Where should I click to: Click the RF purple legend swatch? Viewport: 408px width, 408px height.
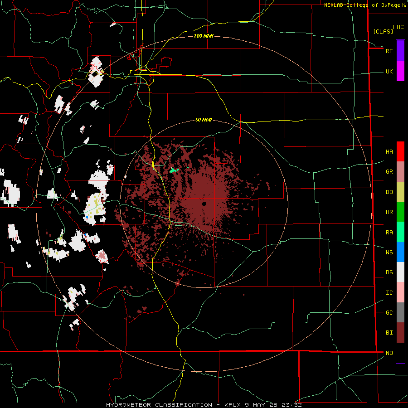pyautogui.click(x=400, y=51)
